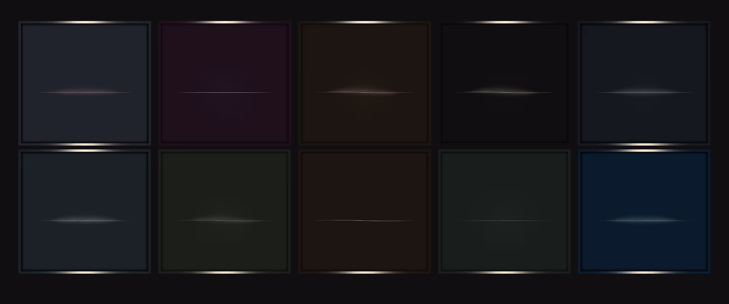Click the faint center line in the olive square
Screen dimensions: 729x304
pyautogui.click(x=225, y=220)
